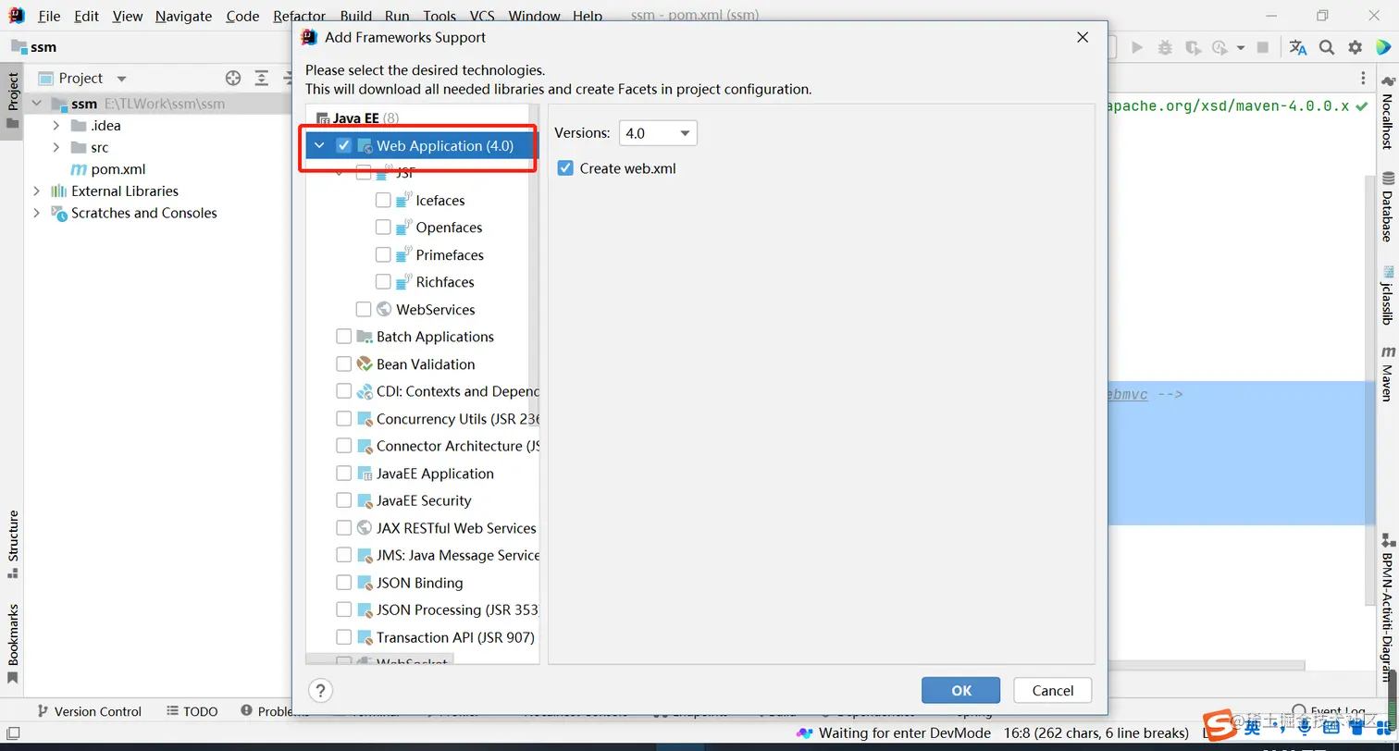Check the Richfaces checkbox

tap(383, 282)
